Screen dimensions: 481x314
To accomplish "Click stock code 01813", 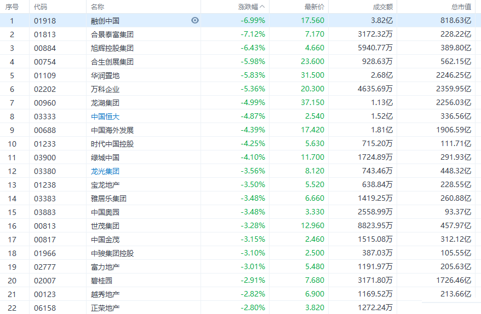I will [x=45, y=34].
